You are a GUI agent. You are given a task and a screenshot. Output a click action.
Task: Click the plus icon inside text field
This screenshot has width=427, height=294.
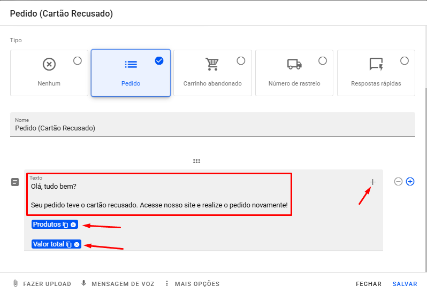click(372, 182)
